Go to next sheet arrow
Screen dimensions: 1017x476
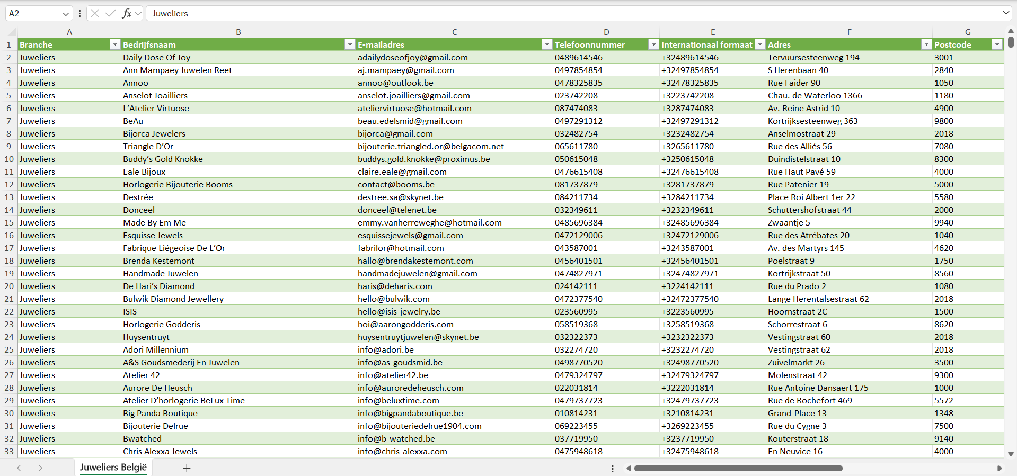pyautogui.click(x=40, y=468)
